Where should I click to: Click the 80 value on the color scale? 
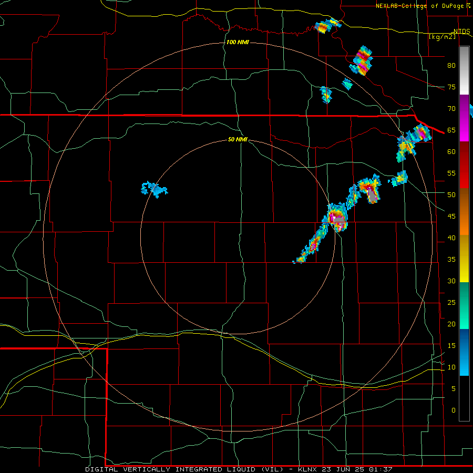click(451, 66)
